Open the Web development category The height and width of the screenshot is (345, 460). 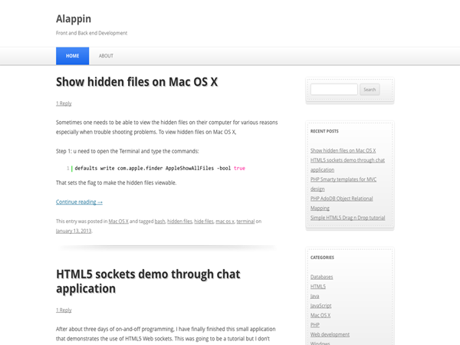[330, 335]
